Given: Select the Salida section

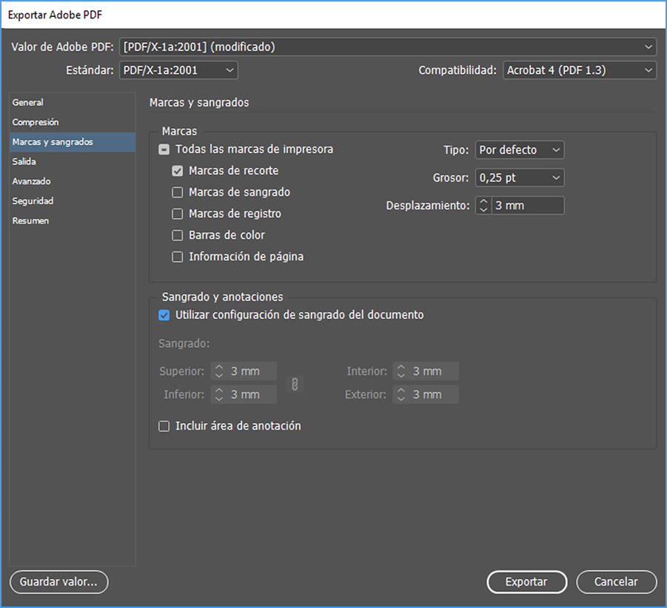Looking at the screenshot, I should (73, 161).
